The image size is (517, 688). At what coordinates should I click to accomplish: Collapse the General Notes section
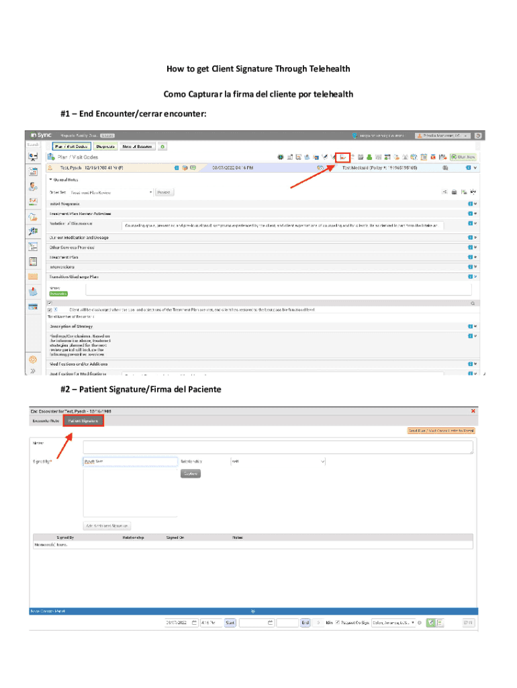coord(51,179)
